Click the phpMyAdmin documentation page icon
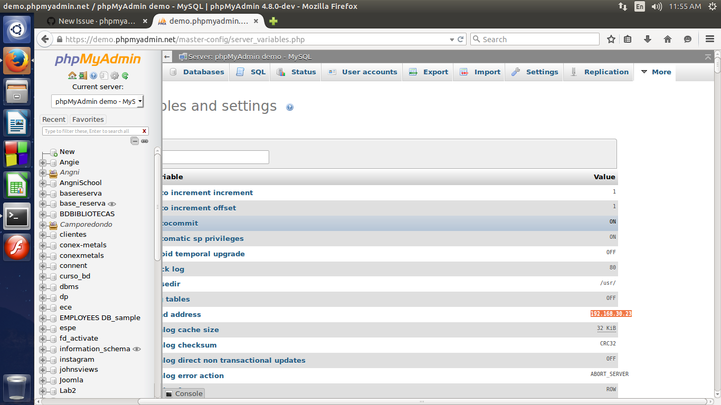 click(103, 75)
